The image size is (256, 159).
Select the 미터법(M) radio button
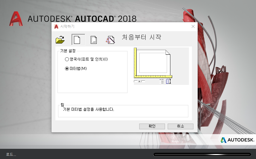pos(67,68)
